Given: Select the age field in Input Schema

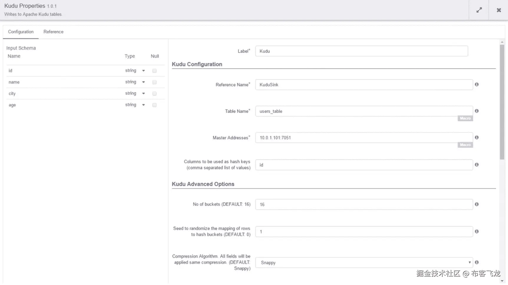Looking at the screenshot, I should [12, 105].
